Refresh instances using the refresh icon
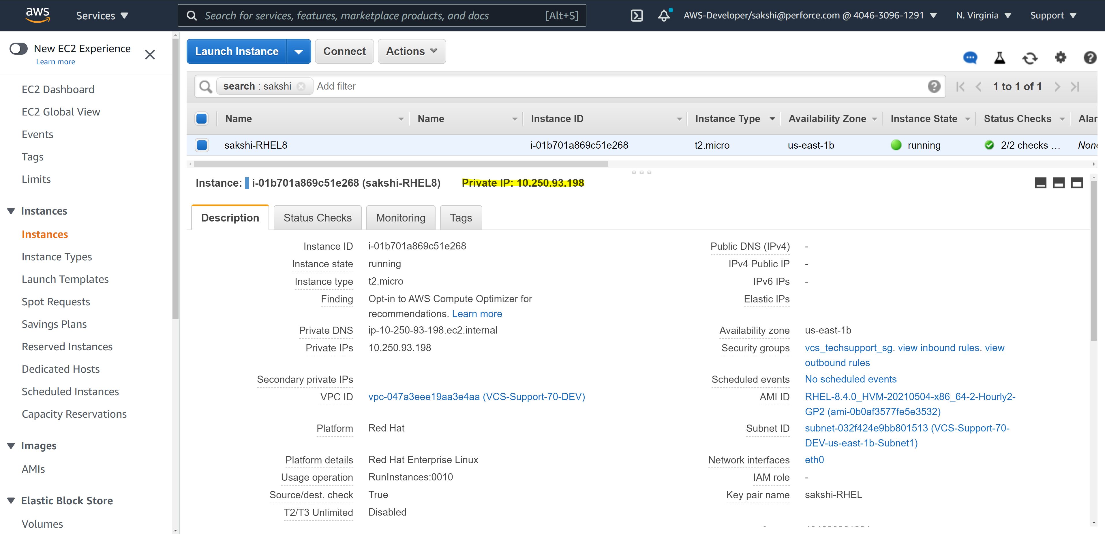 pos(1030,58)
